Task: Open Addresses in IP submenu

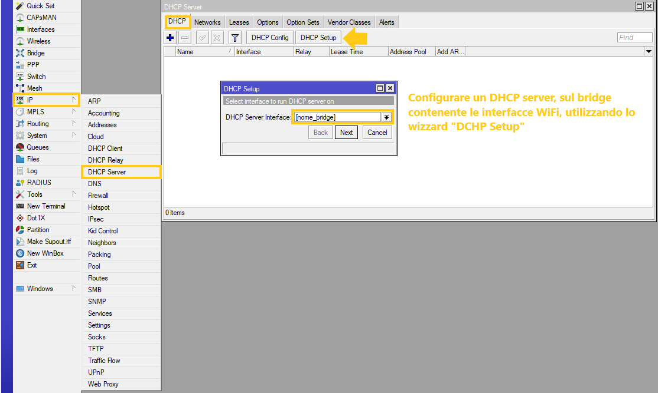Action: 121,125
